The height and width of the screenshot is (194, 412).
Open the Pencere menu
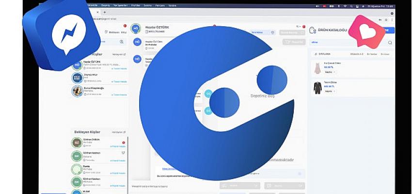(160, 5)
